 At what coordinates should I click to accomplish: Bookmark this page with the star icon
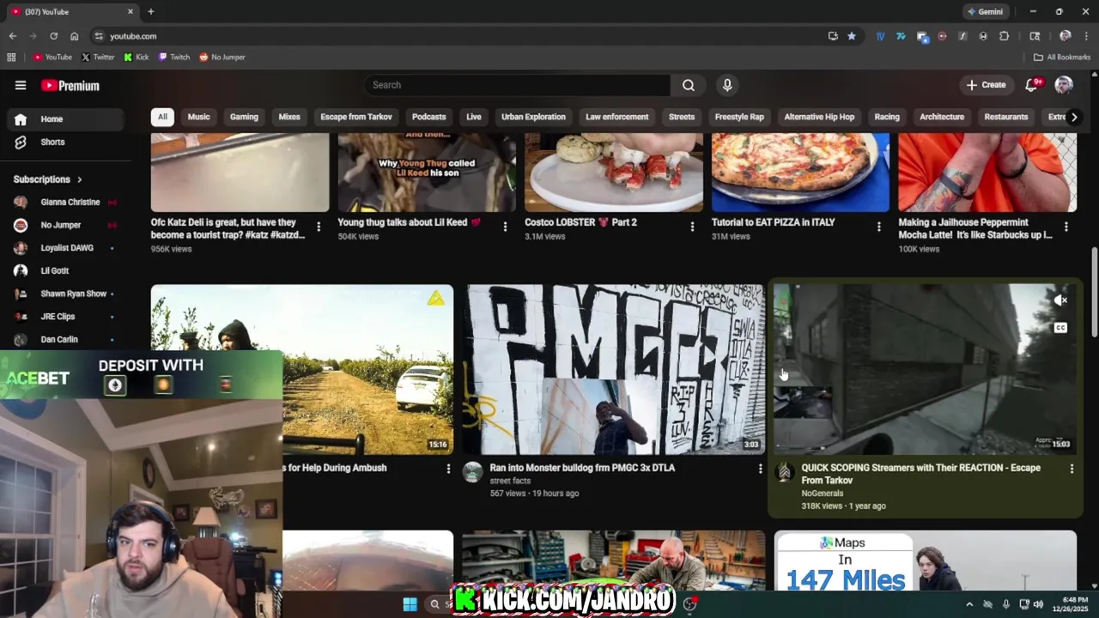click(852, 36)
